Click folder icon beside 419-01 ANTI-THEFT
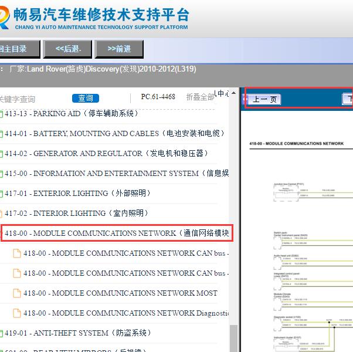This screenshot has width=353, height=352. (x=1, y=333)
